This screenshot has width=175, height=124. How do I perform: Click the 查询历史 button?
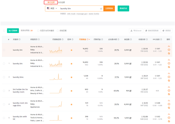pyautogui.click(x=123, y=8)
